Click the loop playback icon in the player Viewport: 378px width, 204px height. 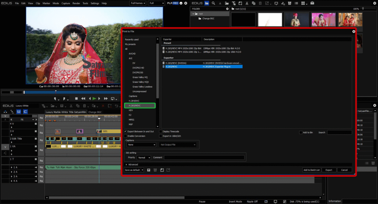(113, 99)
